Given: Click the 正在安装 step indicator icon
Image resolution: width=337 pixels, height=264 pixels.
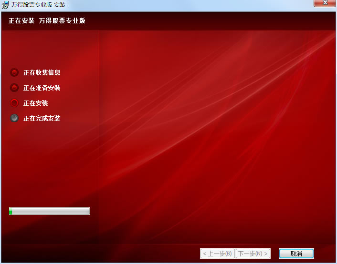Looking at the screenshot, I should coord(14,103).
